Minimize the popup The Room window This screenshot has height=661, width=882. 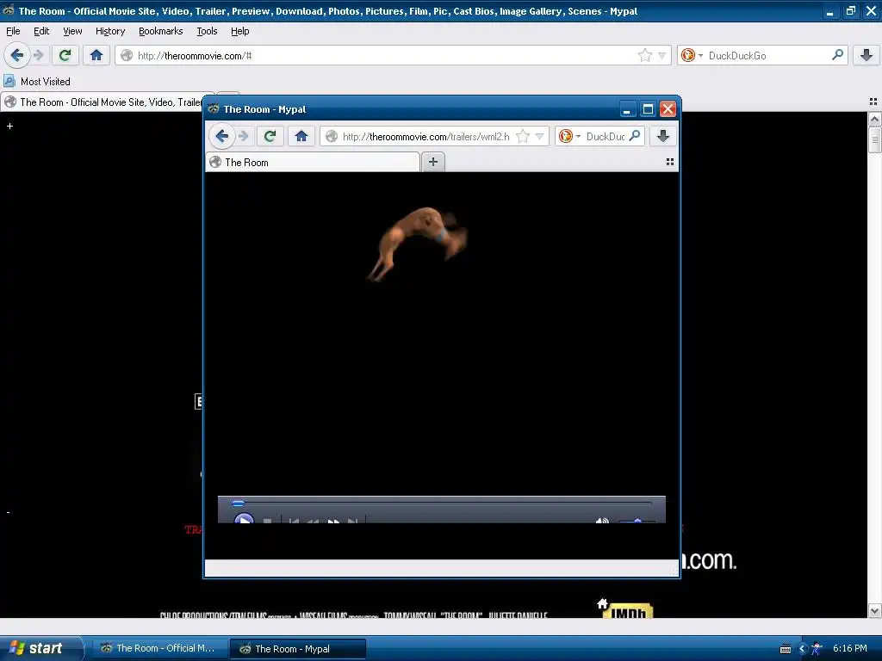[628, 109]
